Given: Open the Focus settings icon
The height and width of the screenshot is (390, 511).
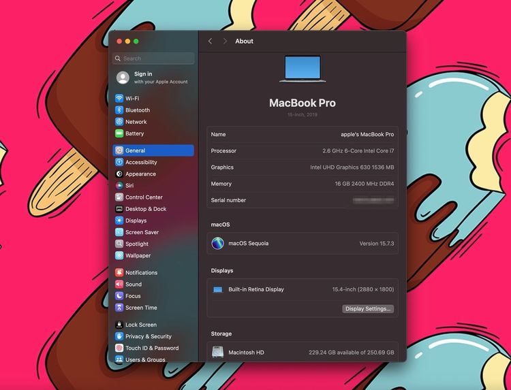Looking at the screenshot, I should 119,296.
